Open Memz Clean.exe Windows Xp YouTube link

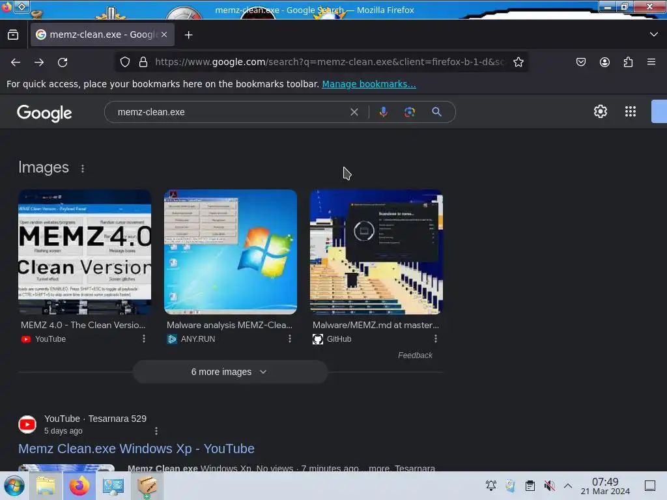coord(136,449)
